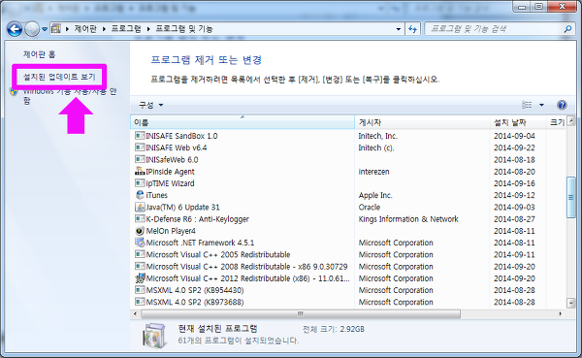Click the view mode icon in toolbar
582x358 pixels.
coord(527,105)
